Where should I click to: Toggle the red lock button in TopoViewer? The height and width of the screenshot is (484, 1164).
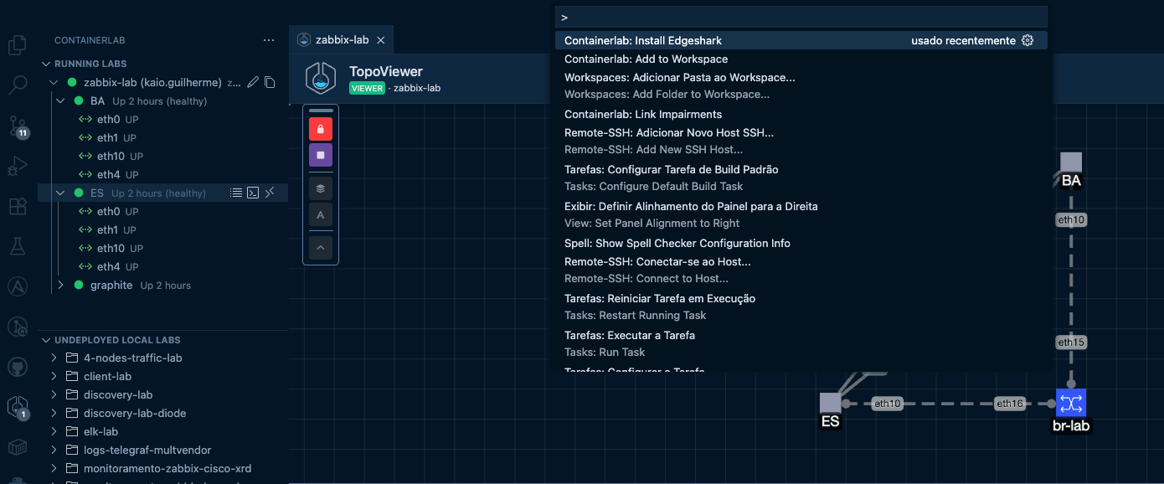pos(321,129)
